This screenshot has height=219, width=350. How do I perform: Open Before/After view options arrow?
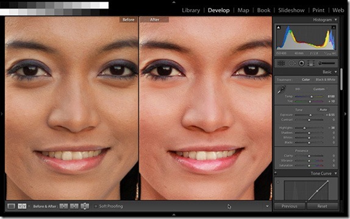tap(29, 206)
